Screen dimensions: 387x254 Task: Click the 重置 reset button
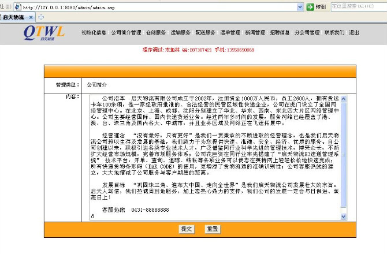point(212,229)
